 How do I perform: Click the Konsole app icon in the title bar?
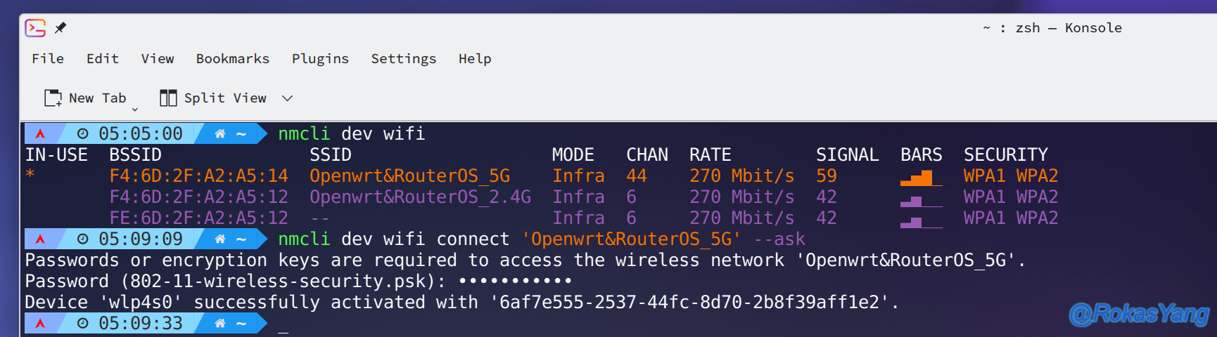pos(35,28)
